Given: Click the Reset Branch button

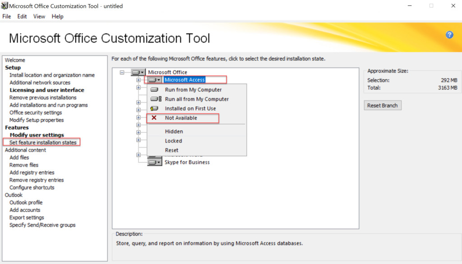Looking at the screenshot, I should (x=382, y=105).
